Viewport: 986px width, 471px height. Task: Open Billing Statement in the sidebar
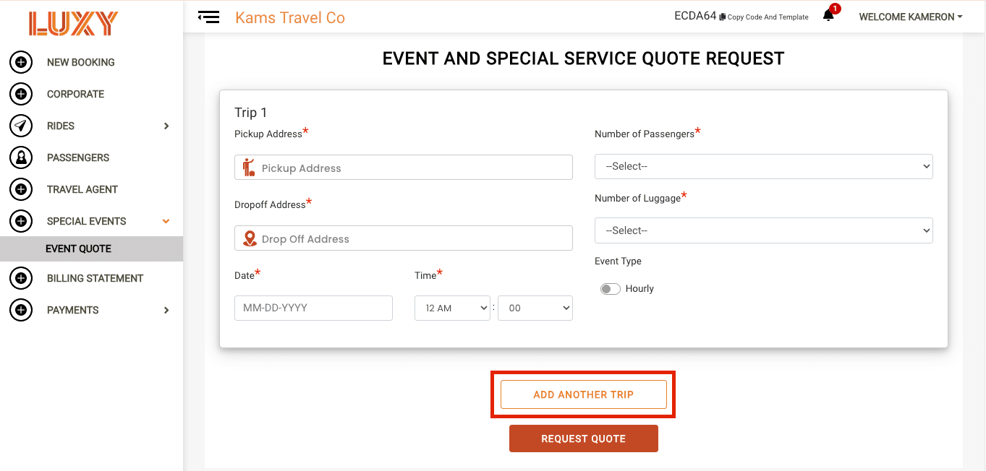point(95,278)
